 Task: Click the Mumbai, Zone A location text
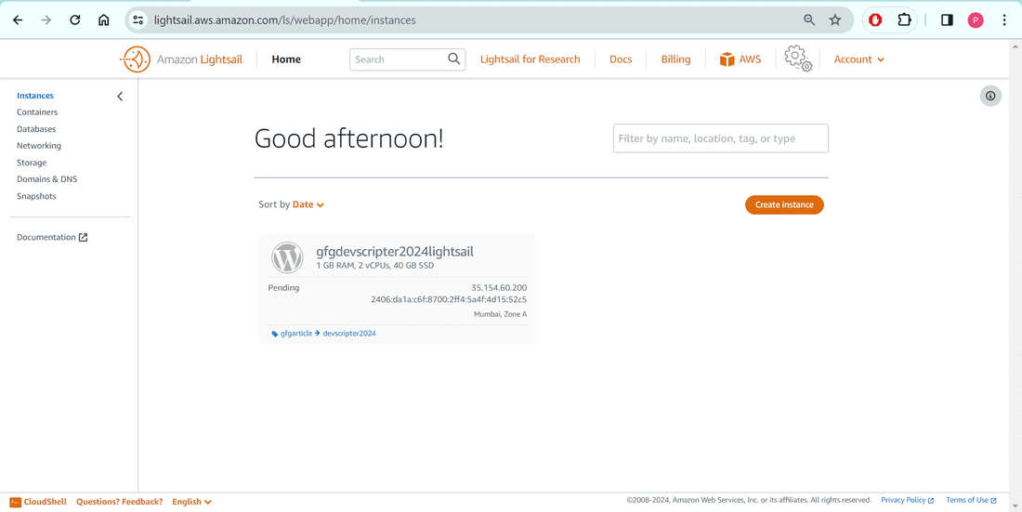pyautogui.click(x=500, y=314)
